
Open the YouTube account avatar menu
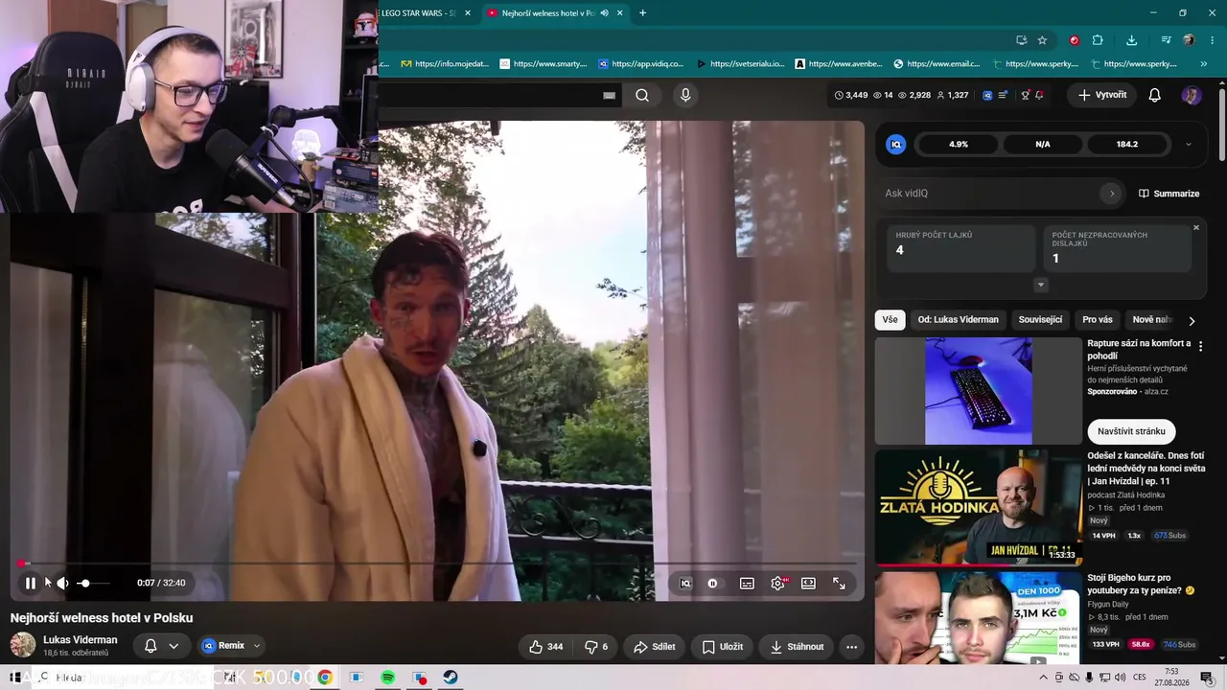(x=1192, y=95)
